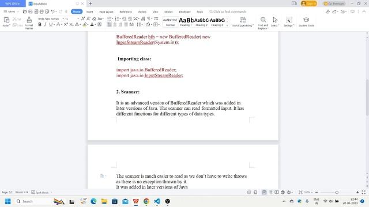The width and height of the screenshot is (369, 207).
Task: Open the font size dropdown
Action: pyautogui.click(x=78, y=19)
